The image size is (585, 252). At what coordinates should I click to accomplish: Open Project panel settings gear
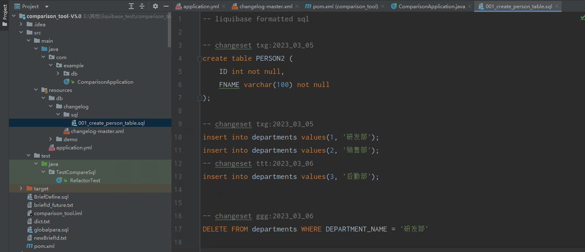point(155,6)
